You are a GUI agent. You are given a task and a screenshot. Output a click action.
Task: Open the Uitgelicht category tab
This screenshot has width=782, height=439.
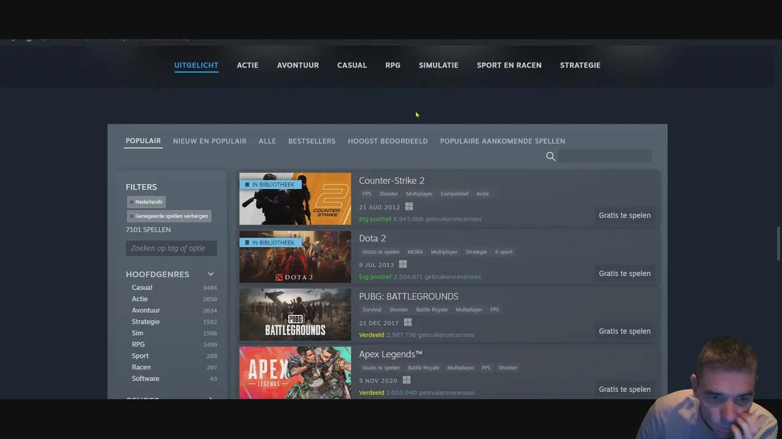pyautogui.click(x=196, y=65)
